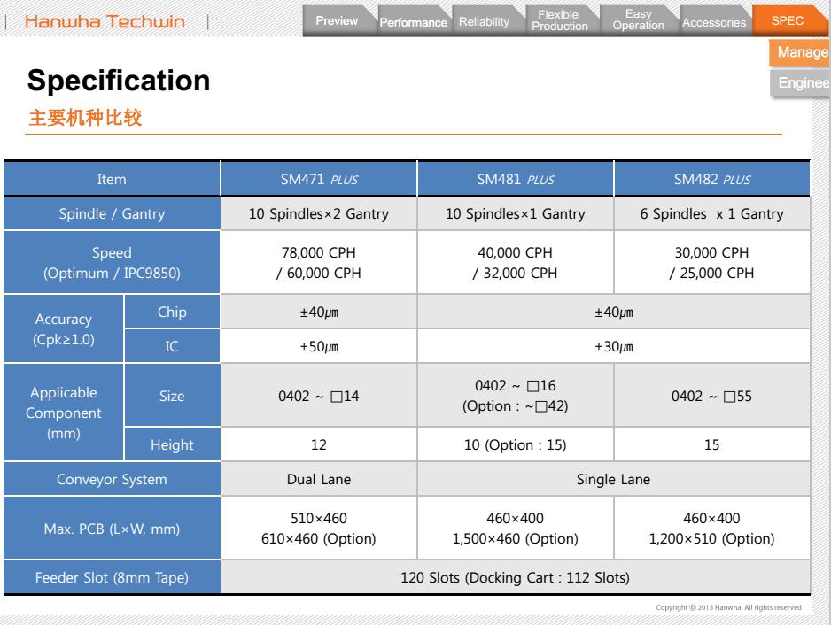Click the Spindle / Gantry row label
The image size is (831, 625).
112,213
